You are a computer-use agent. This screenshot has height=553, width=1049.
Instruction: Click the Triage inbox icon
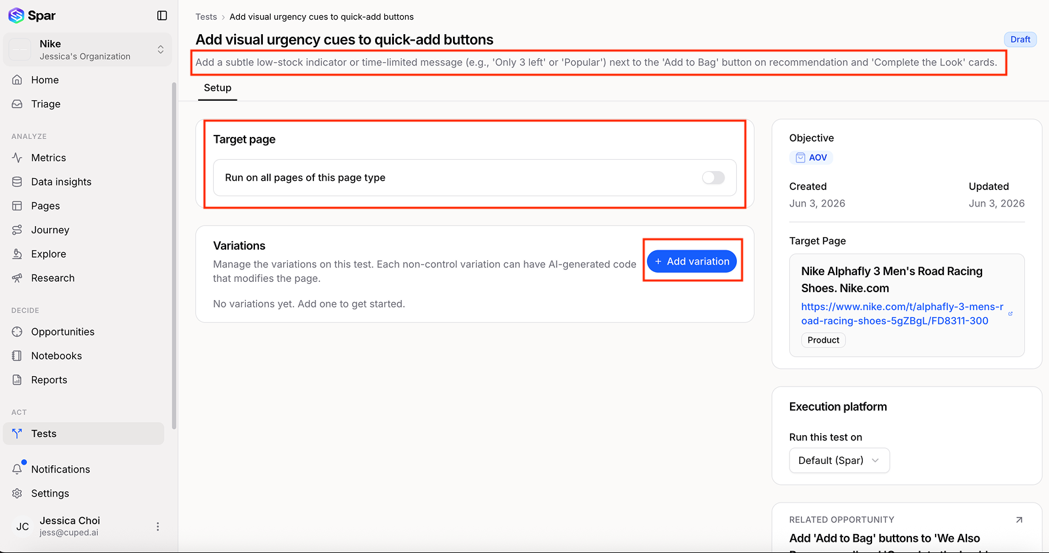[x=17, y=104]
